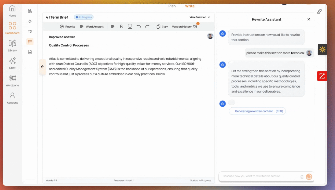The height and width of the screenshot is (190, 335).
Task: Open the text alignment options
Action: [x=113, y=26]
